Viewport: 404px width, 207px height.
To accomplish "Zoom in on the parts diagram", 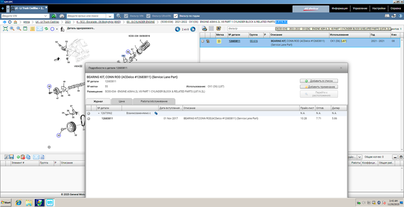I will (x=12, y=29).
